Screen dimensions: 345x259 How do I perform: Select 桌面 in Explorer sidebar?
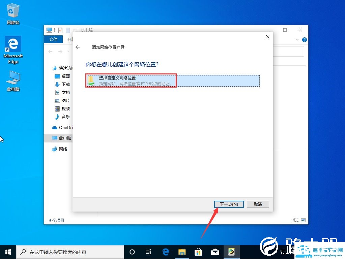(x=62, y=76)
